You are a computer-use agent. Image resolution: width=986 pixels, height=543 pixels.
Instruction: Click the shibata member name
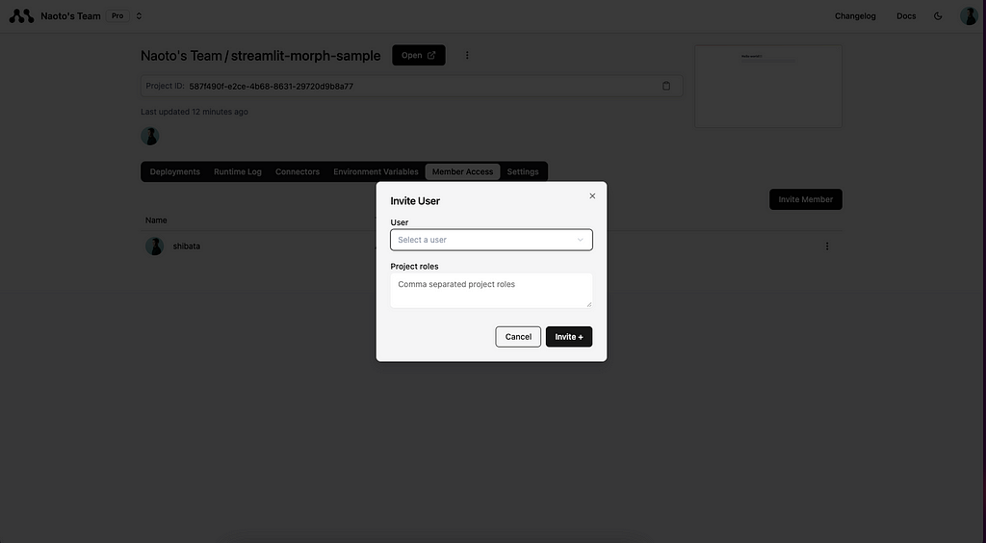(187, 246)
